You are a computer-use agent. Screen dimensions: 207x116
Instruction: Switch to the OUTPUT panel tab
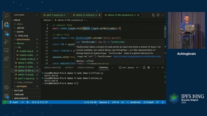(69, 68)
